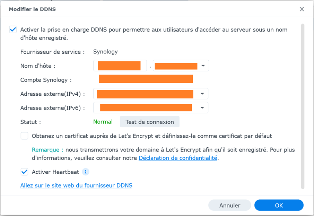314x216 pixels.
Task: Click the Compte Synology account value
Action: 146,79
